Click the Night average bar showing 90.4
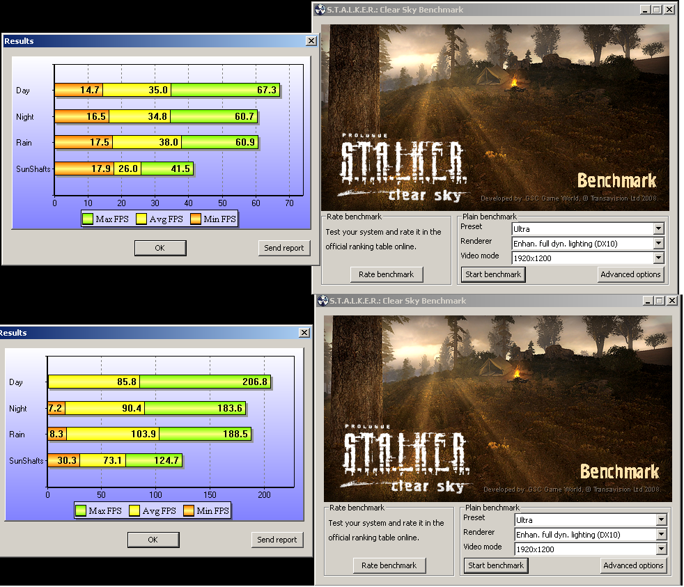This screenshot has height=587, width=684. point(104,408)
